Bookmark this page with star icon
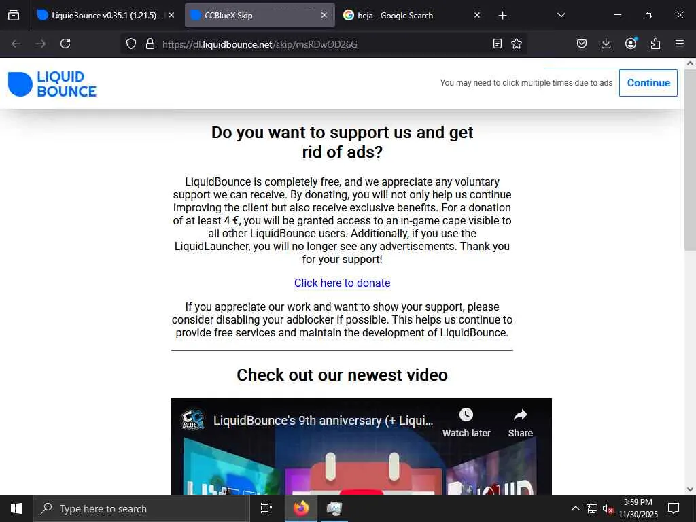 pyautogui.click(x=517, y=43)
